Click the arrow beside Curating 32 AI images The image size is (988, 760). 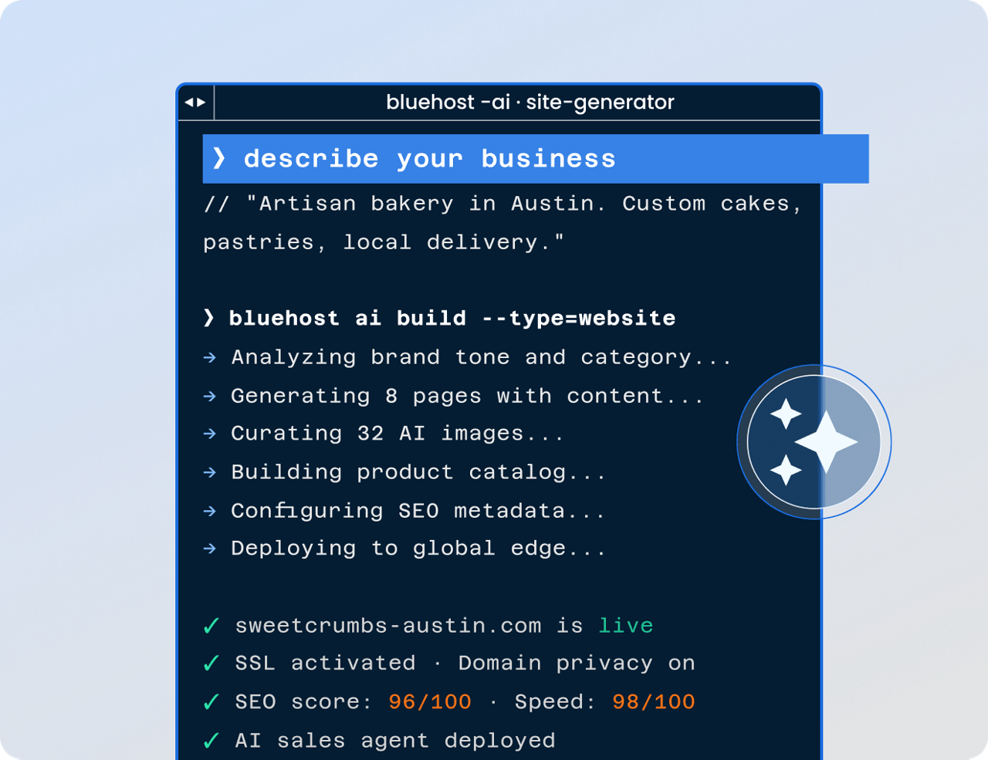coord(210,434)
